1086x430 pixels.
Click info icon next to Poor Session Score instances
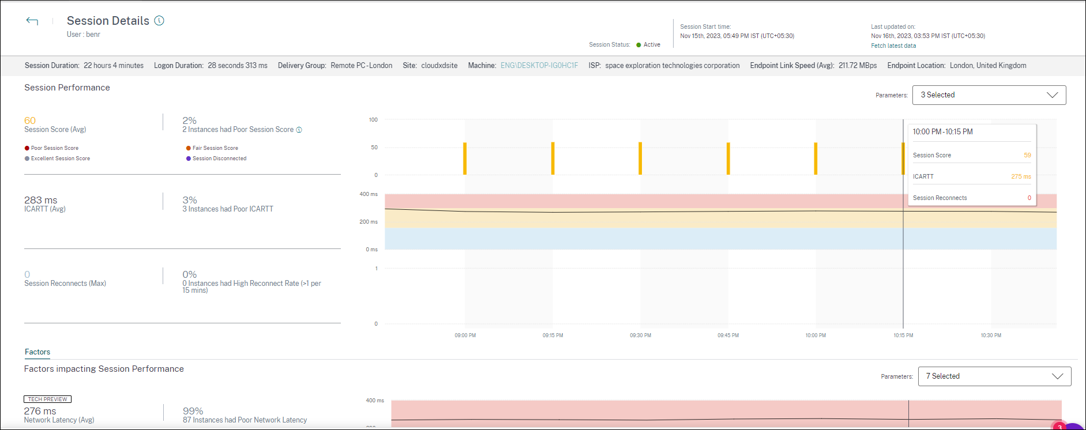click(x=299, y=130)
